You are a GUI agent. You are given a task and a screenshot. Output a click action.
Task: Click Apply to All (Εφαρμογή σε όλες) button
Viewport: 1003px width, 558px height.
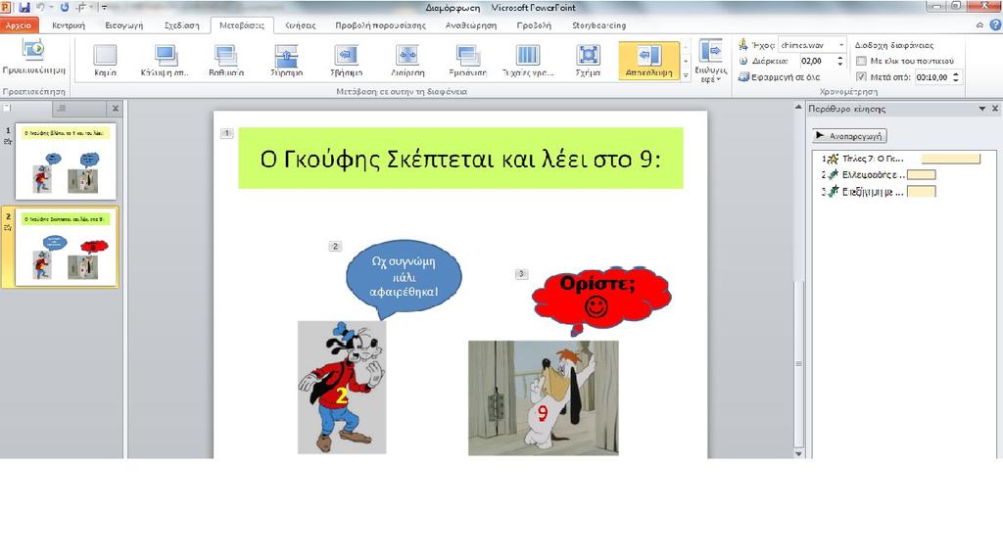[779, 76]
